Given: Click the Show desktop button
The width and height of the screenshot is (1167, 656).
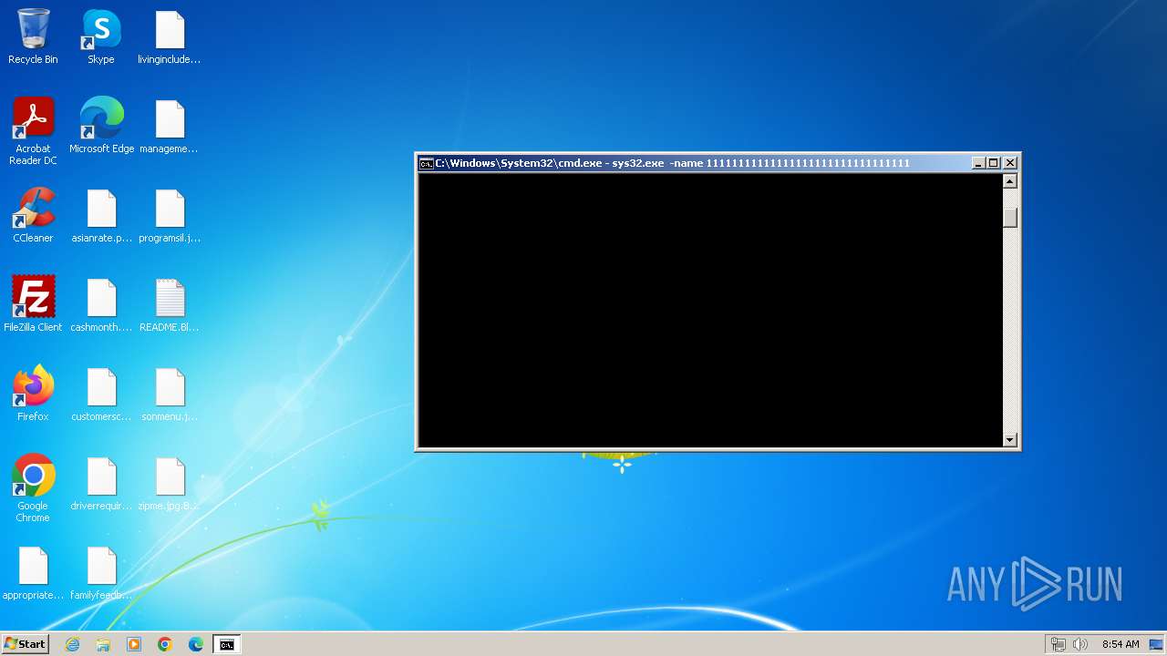Looking at the screenshot, I should [1157, 644].
